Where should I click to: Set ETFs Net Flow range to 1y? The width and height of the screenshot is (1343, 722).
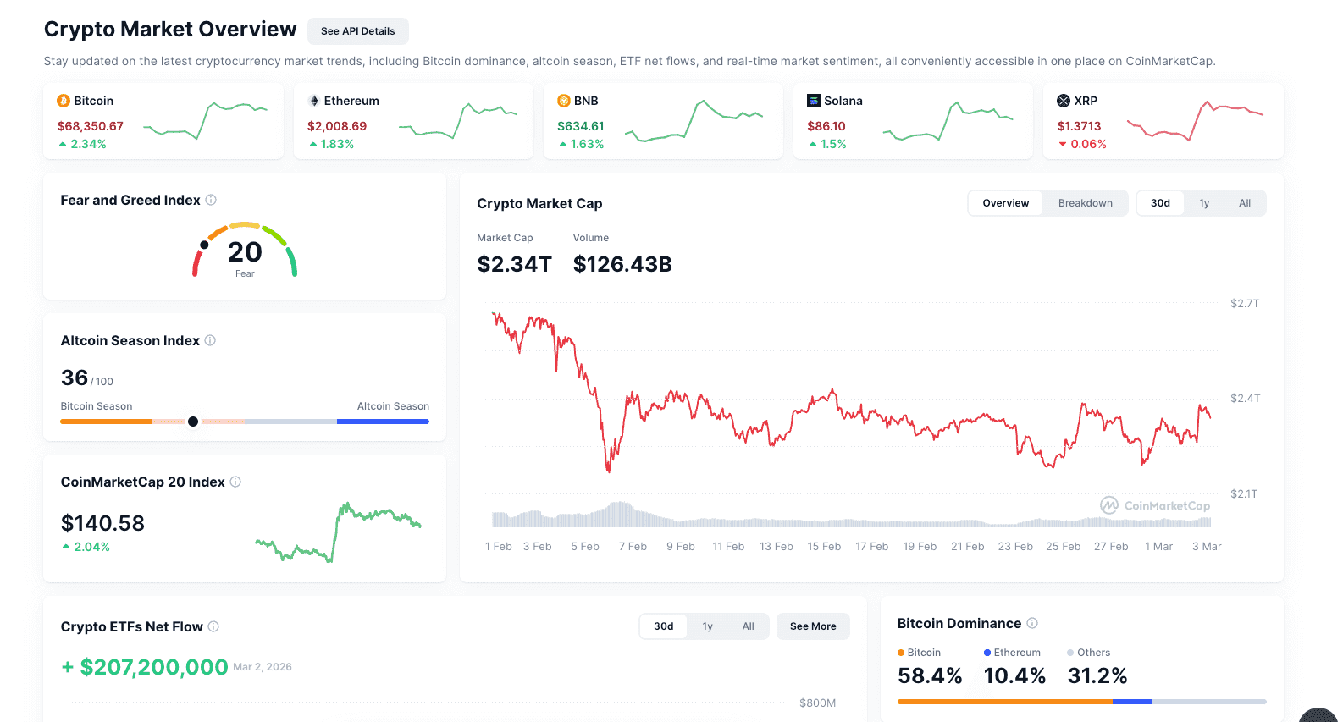pyautogui.click(x=707, y=626)
